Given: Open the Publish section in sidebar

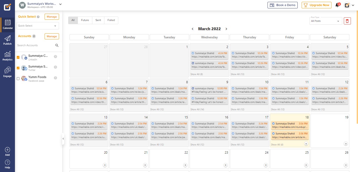Looking at the screenshot, I should pyautogui.click(x=8, y=40).
